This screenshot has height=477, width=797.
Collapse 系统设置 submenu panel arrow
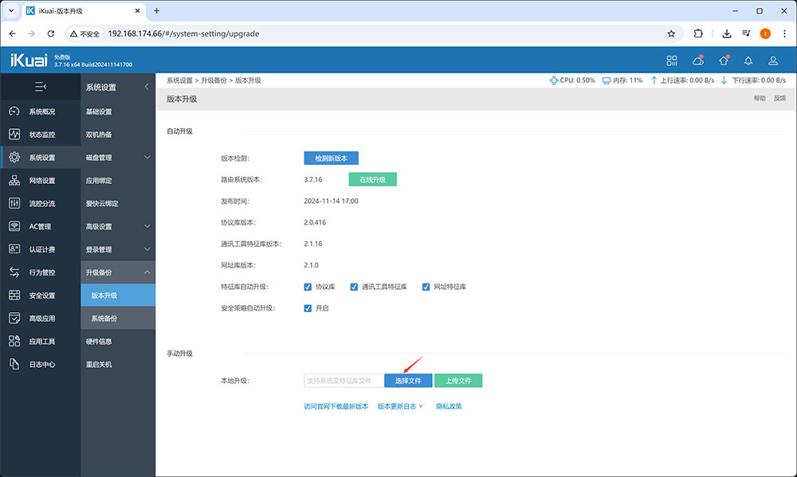click(x=147, y=87)
